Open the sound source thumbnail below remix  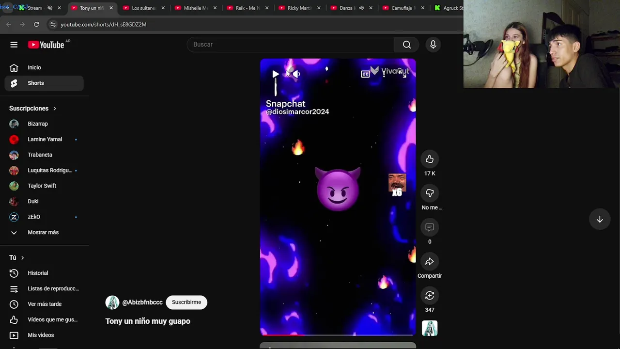pyautogui.click(x=430, y=328)
